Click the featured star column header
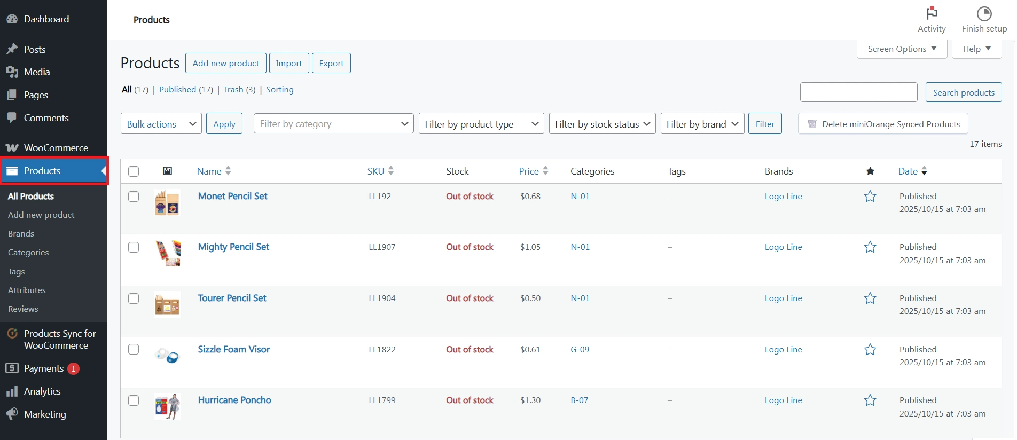 coord(870,171)
